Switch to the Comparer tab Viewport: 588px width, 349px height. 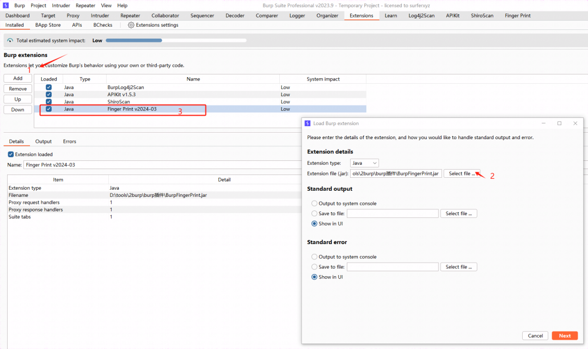[267, 16]
